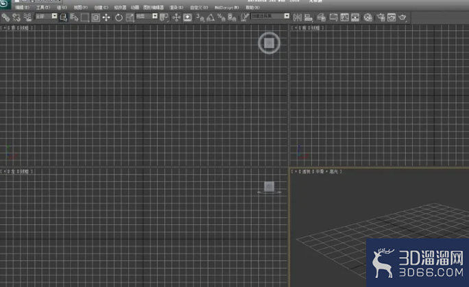This screenshot has width=469, height=287.
Task: Open the 3ds Max application button menu
Action: pyautogui.click(x=5, y=3)
